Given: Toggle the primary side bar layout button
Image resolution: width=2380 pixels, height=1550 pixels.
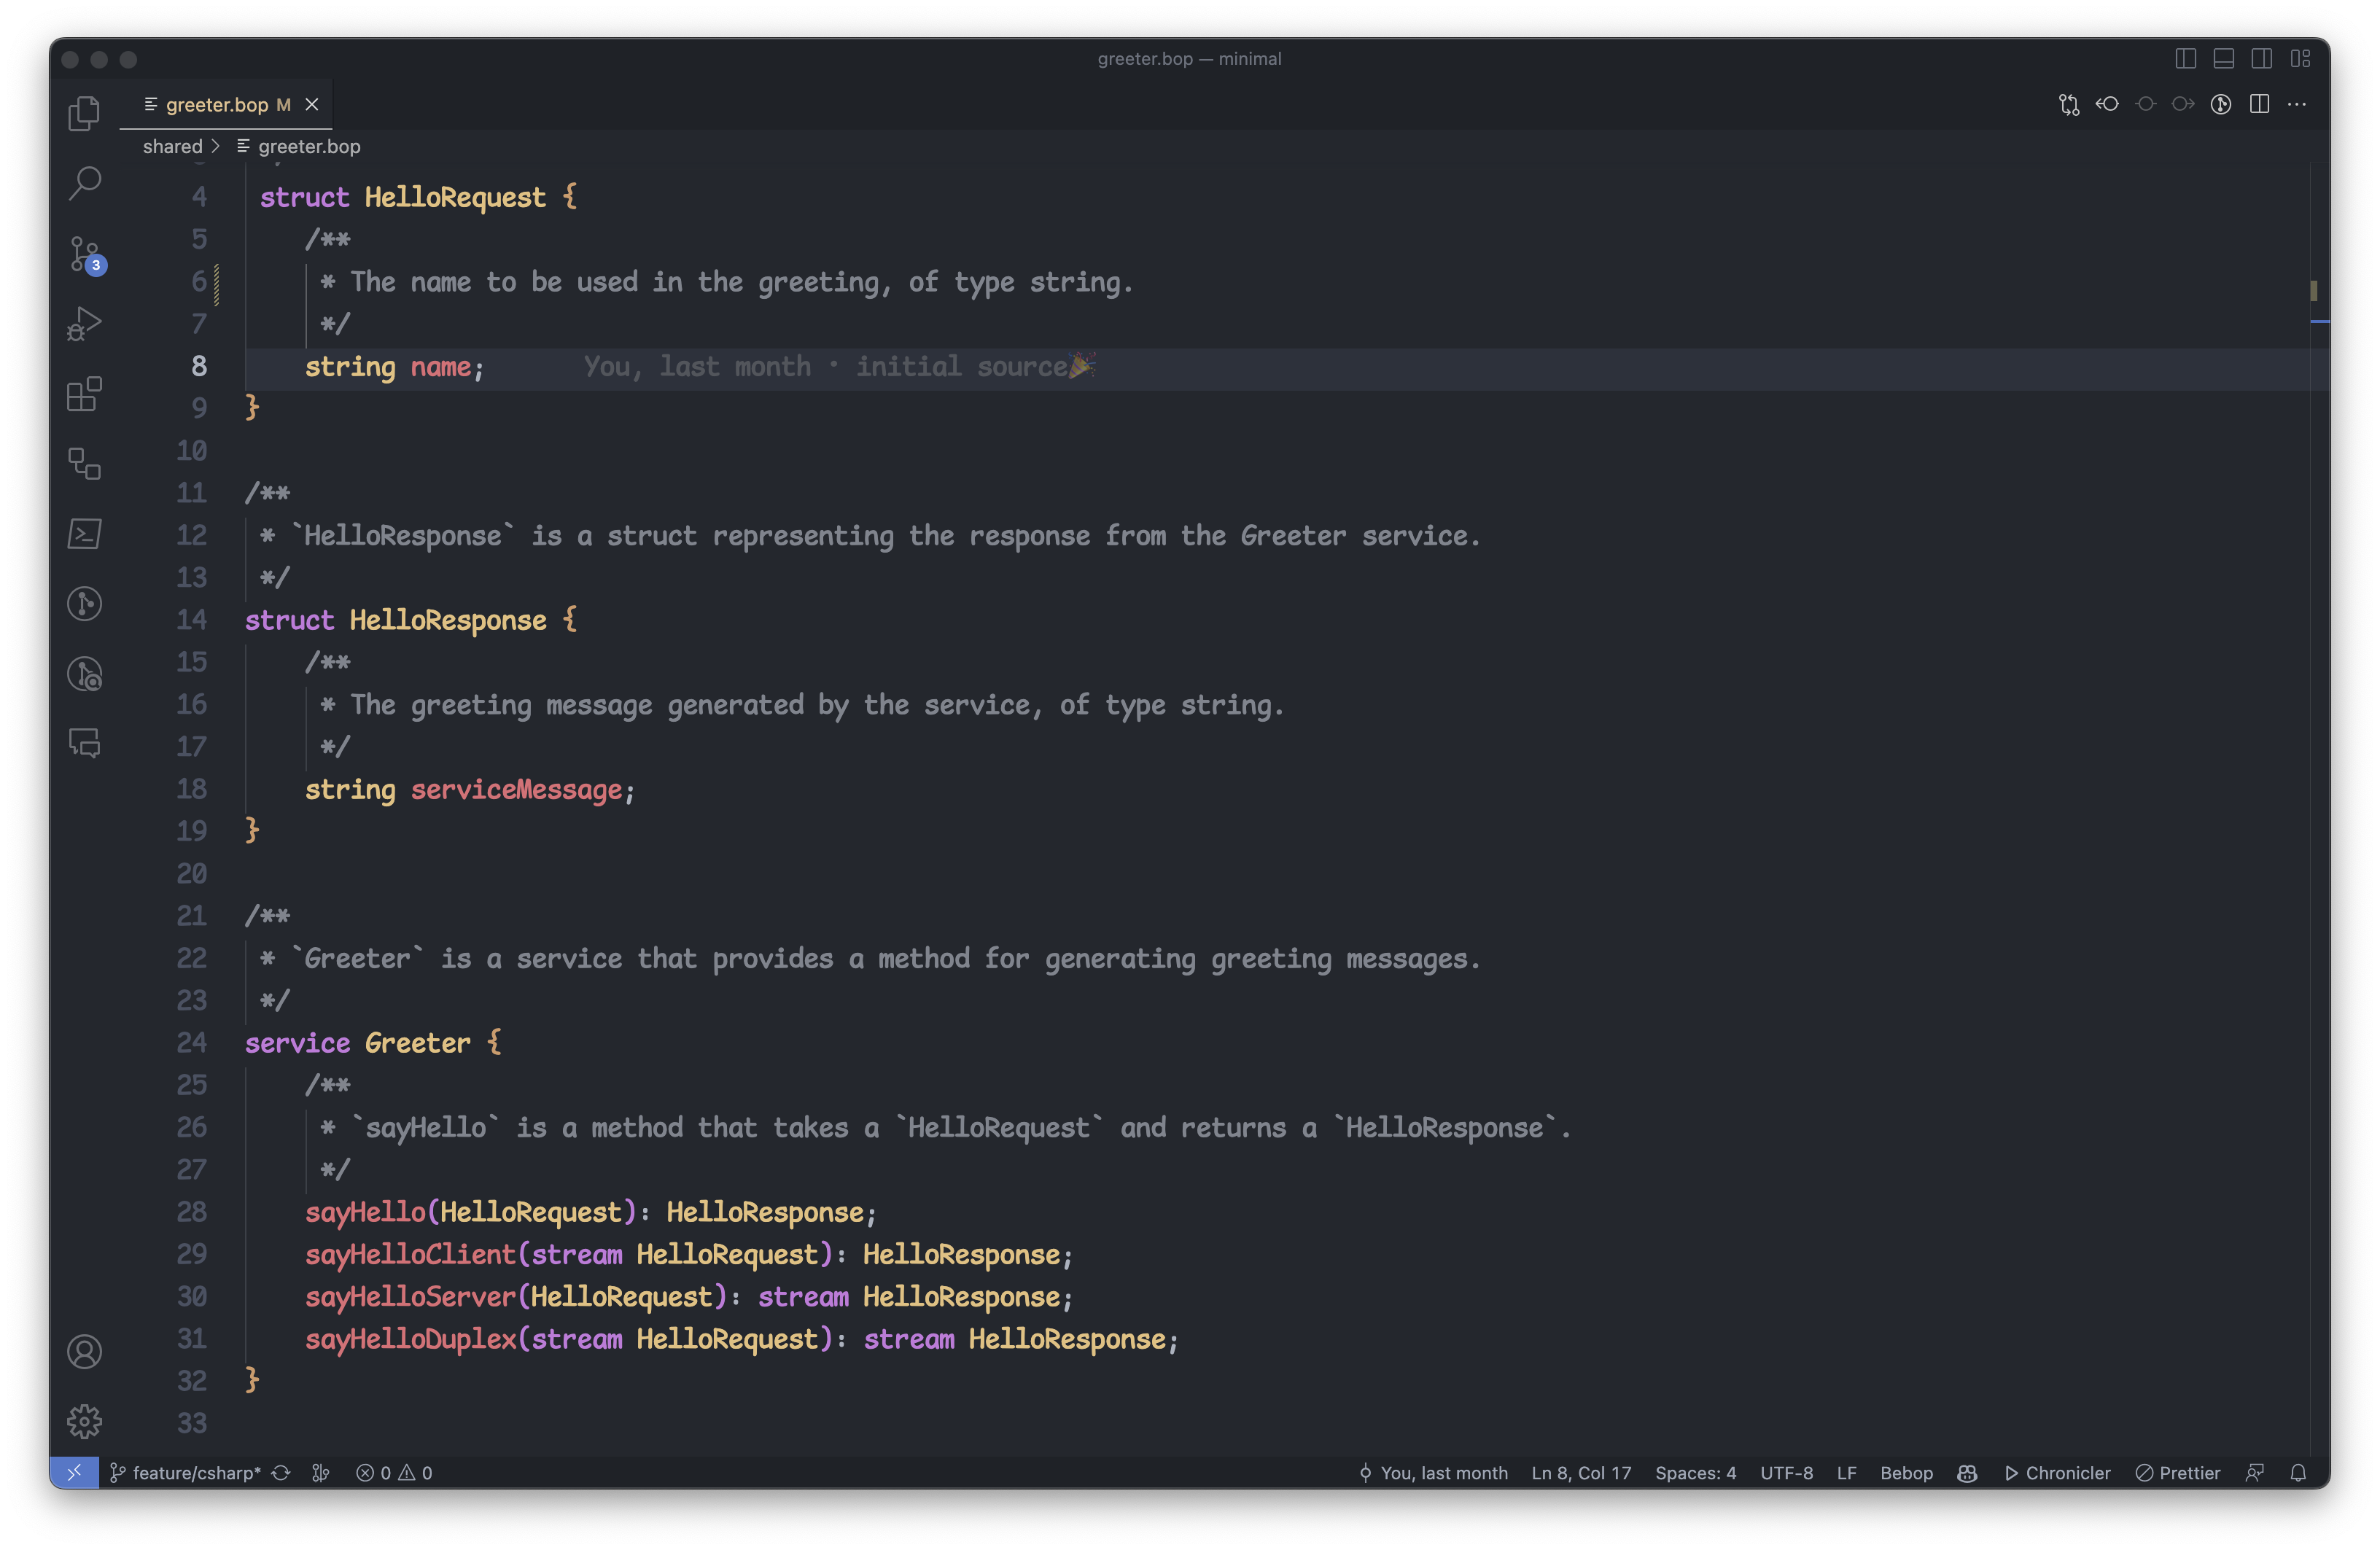Looking at the screenshot, I should point(2185,59).
